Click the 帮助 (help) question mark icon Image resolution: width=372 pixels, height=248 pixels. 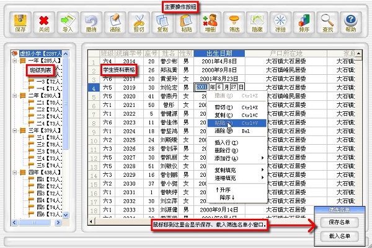tap(351, 23)
